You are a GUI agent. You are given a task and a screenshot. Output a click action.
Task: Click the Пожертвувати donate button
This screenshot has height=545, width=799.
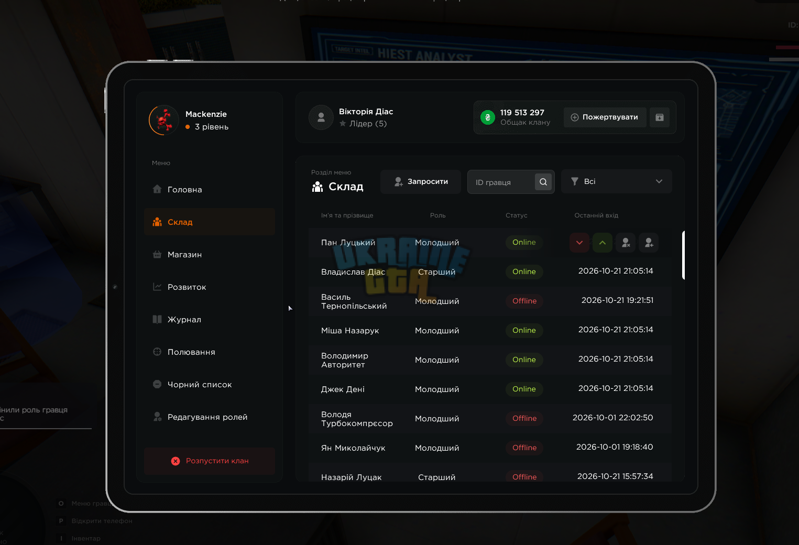605,117
